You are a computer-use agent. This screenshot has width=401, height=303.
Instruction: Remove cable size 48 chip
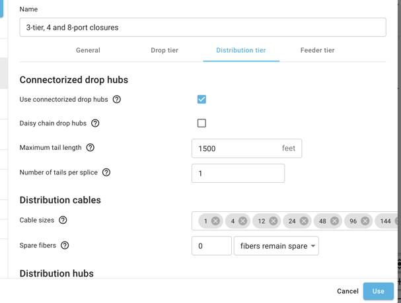tap(334, 220)
